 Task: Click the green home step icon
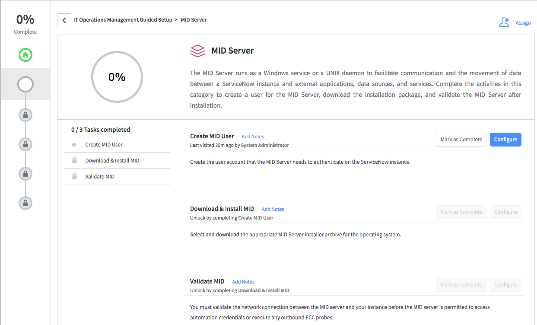click(x=25, y=55)
